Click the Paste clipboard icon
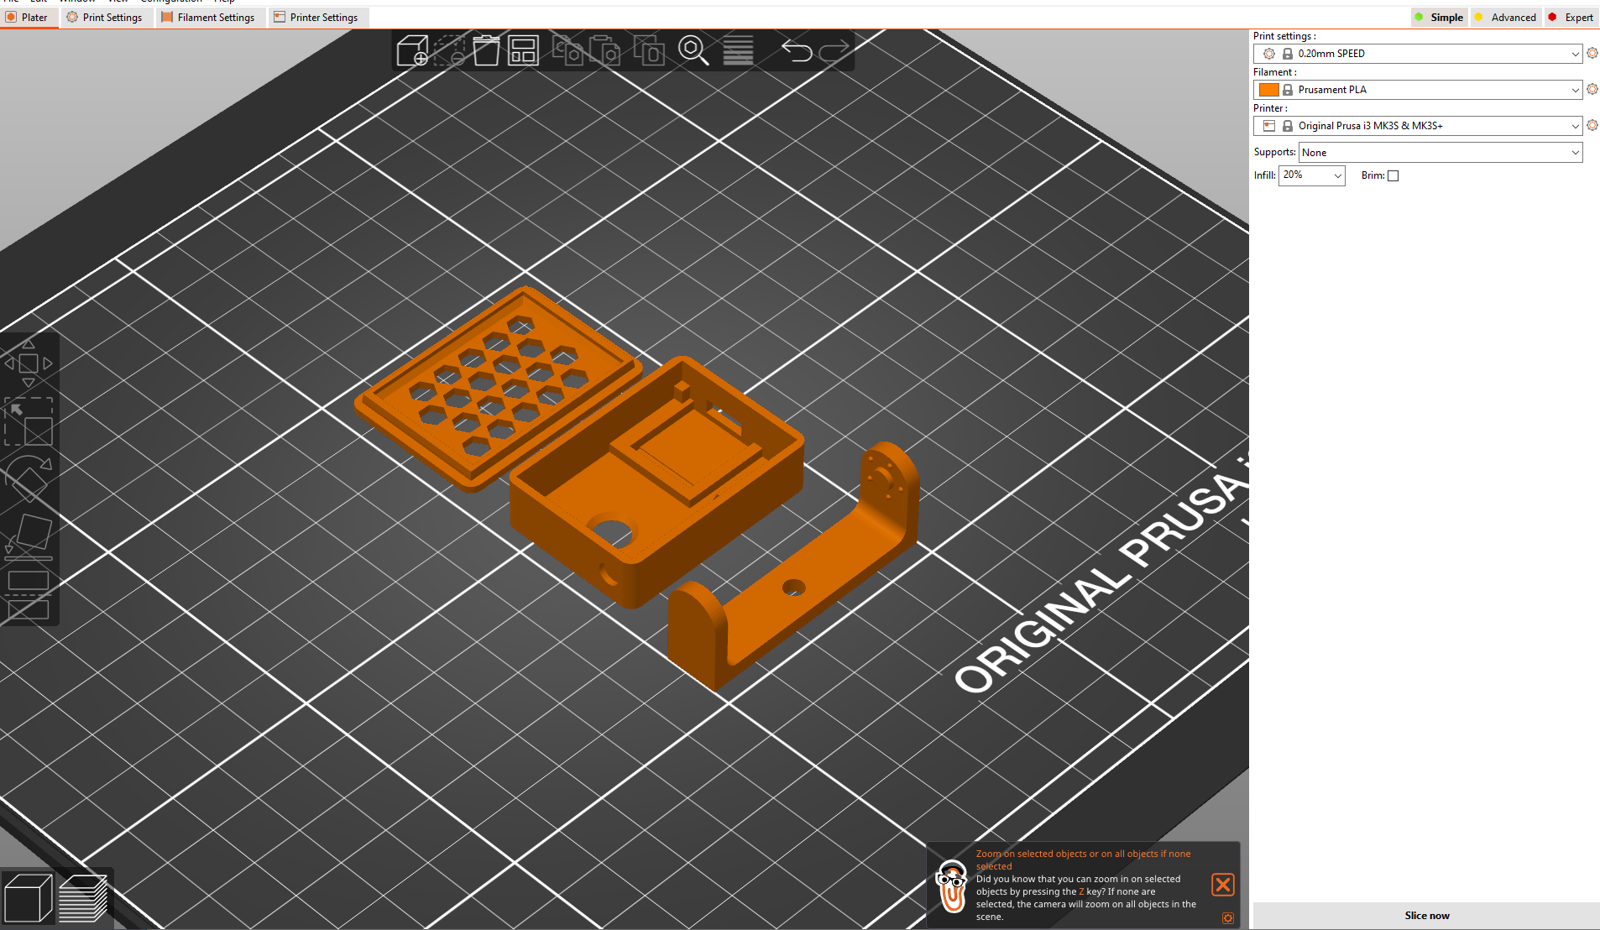 point(604,50)
